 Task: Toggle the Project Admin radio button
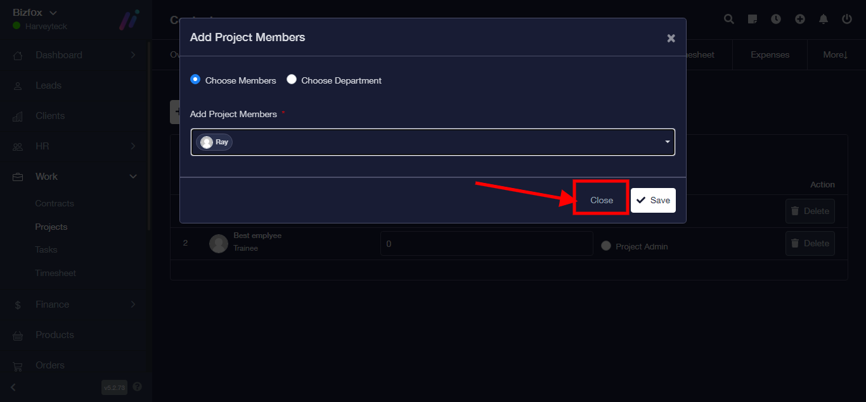(x=606, y=246)
